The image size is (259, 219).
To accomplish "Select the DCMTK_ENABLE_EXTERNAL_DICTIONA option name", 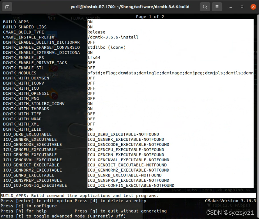I will pyautogui.click(x=42, y=52).
